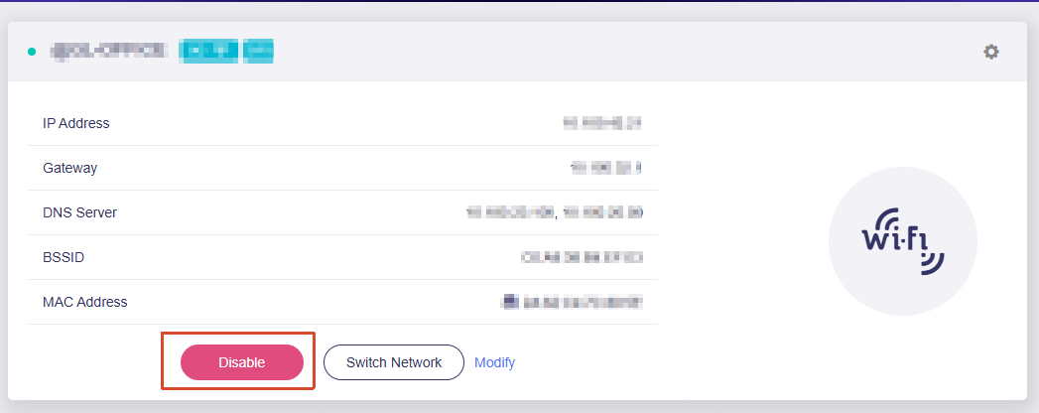Click the blurred BSSID value
Viewport: 1039px width, 413px height.
[582, 257]
